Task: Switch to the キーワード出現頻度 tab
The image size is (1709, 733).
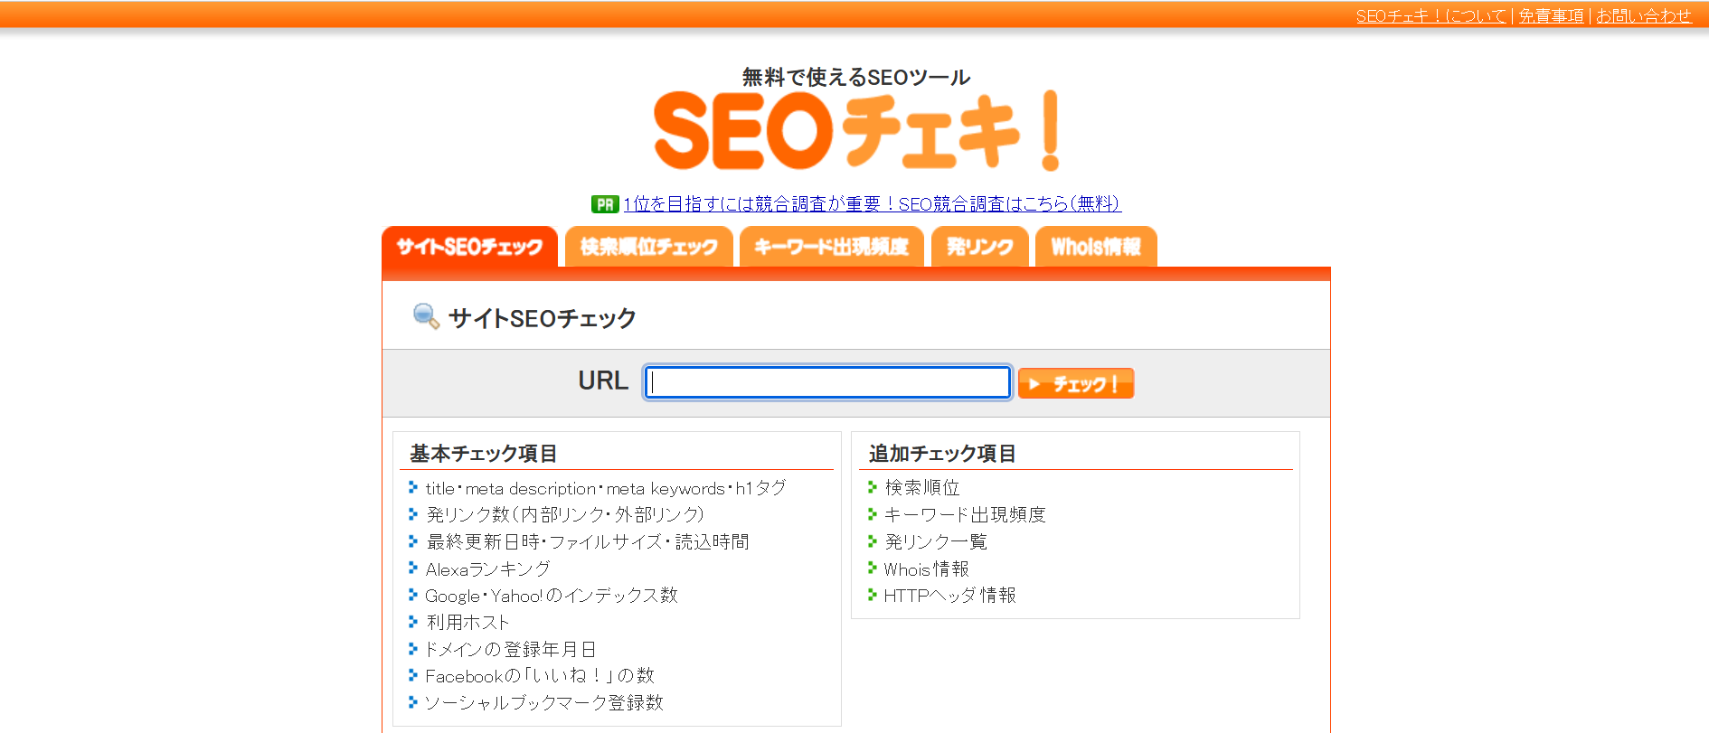Action: coord(831,247)
